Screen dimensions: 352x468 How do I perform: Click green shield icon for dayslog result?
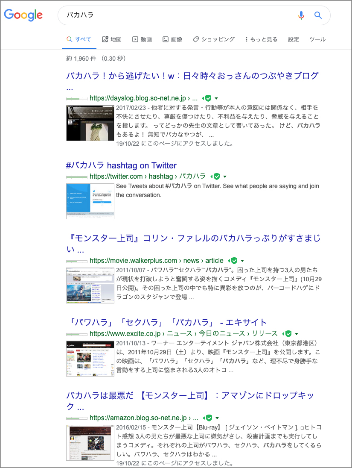[x=208, y=98]
